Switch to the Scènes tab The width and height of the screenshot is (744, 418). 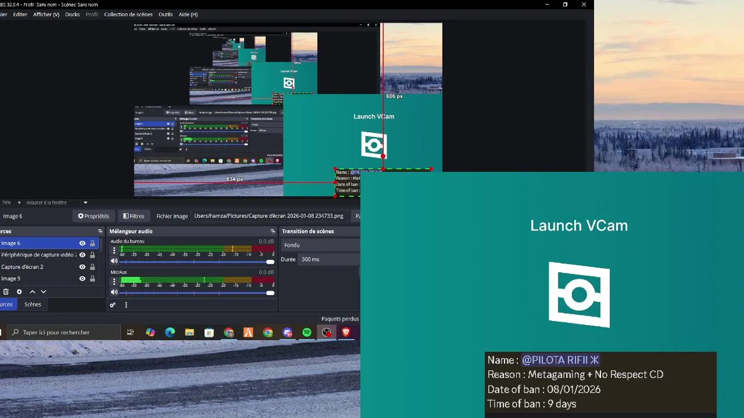point(33,304)
